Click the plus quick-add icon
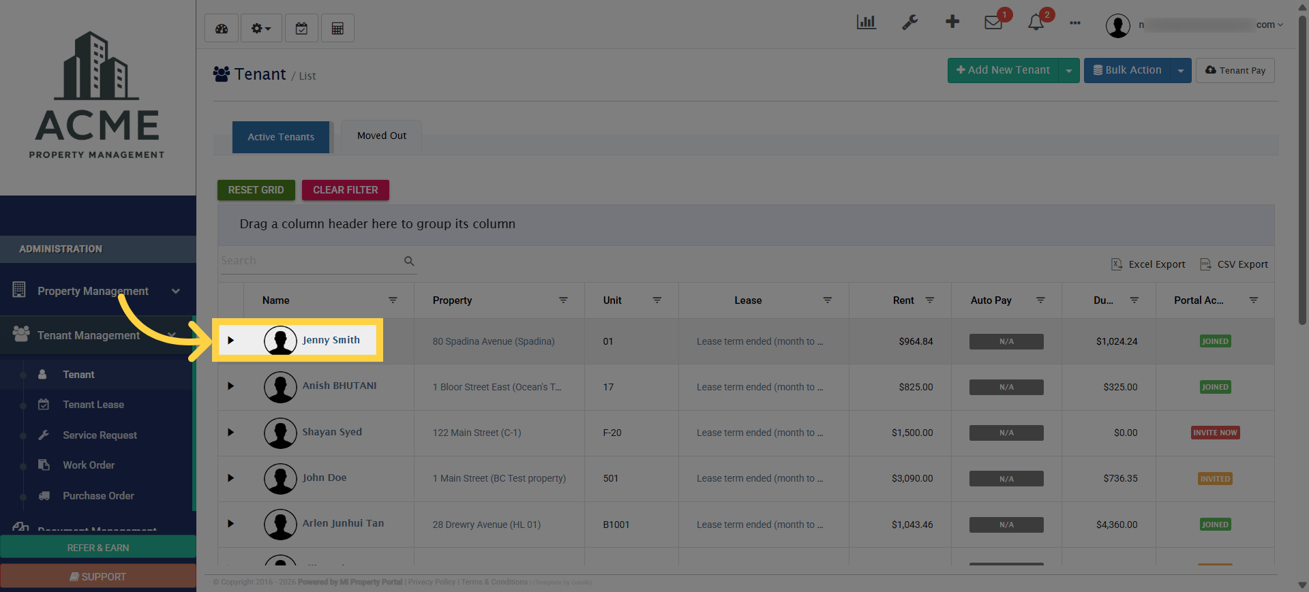Screen dimensions: 1309x592 tap(952, 22)
